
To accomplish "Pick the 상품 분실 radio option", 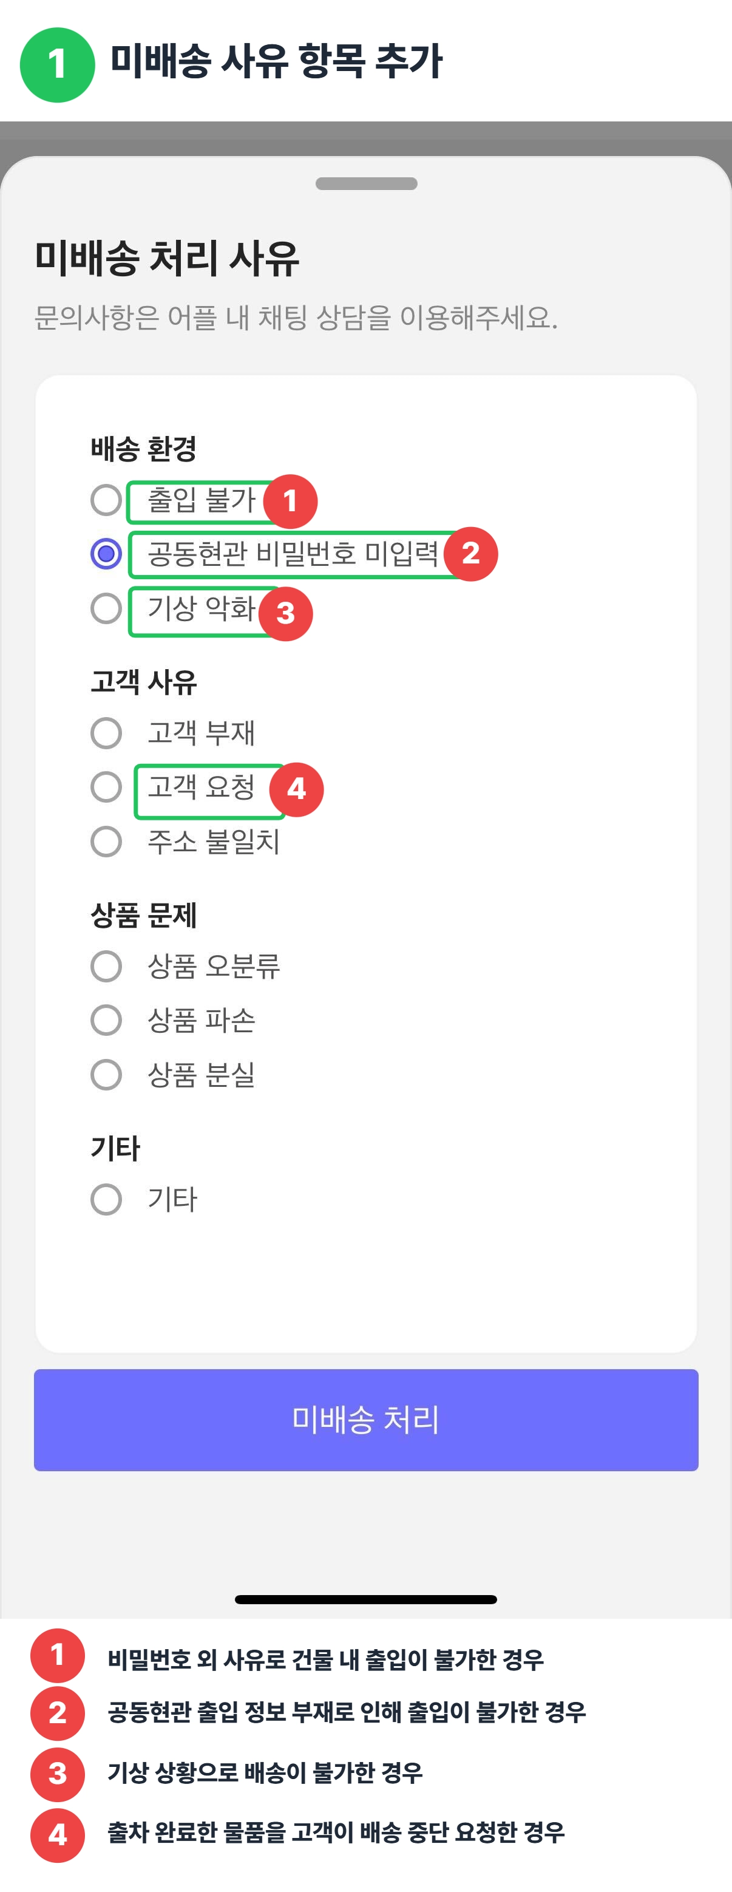I will pos(106,1075).
